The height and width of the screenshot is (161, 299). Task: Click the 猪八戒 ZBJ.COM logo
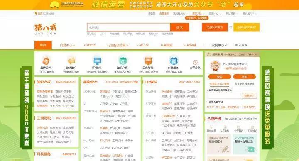click(x=46, y=29)
